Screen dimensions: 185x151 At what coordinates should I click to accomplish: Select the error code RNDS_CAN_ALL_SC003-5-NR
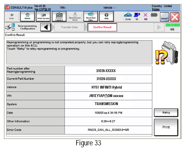108,130
